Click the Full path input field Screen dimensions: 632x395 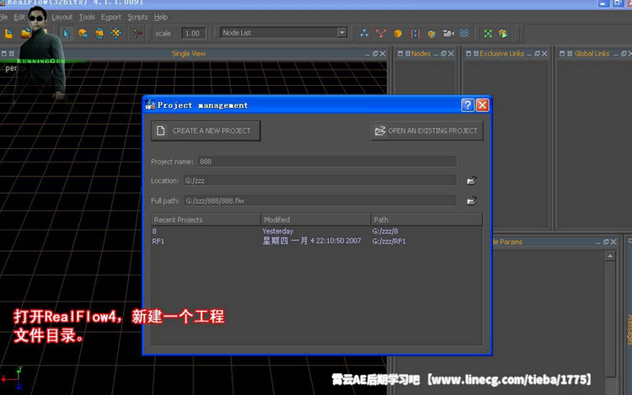point(320,200)
